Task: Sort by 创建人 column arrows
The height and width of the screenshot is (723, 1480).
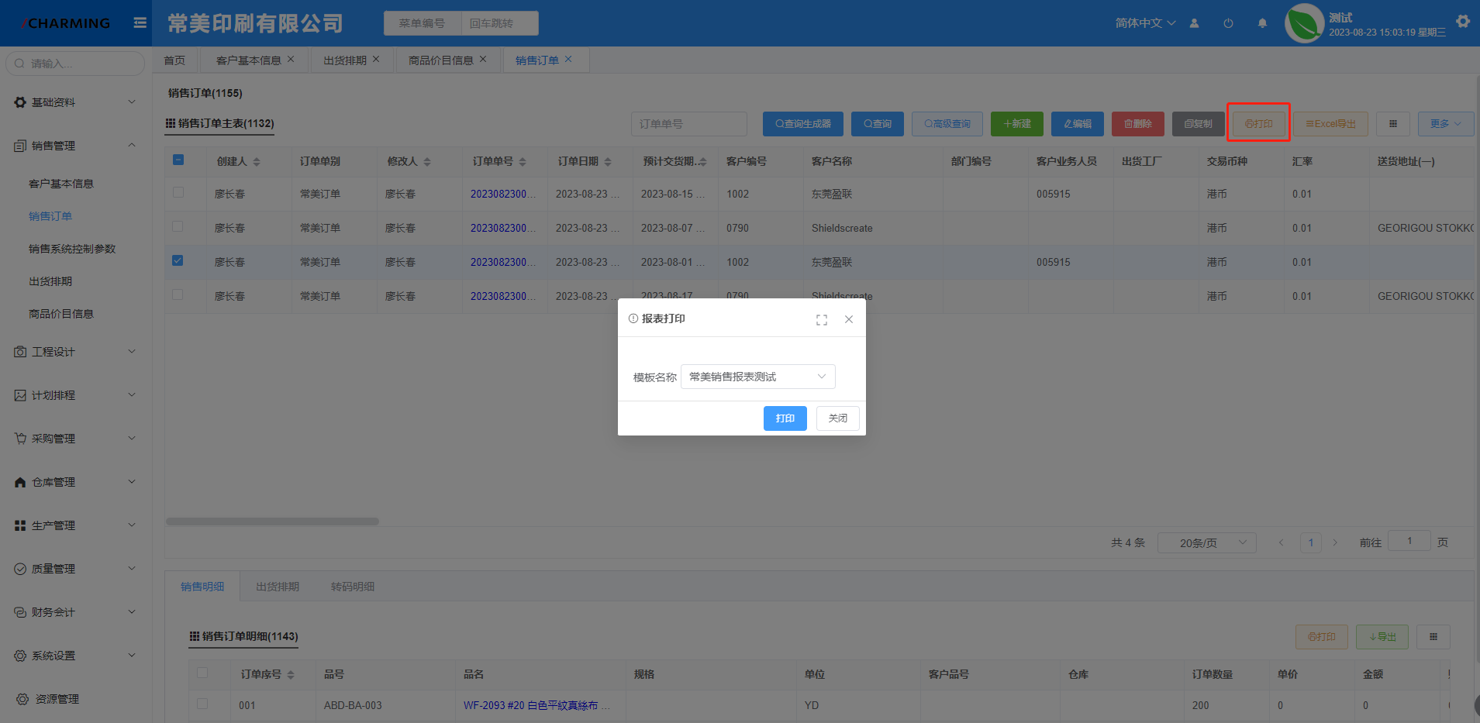Action: (257, 162)
